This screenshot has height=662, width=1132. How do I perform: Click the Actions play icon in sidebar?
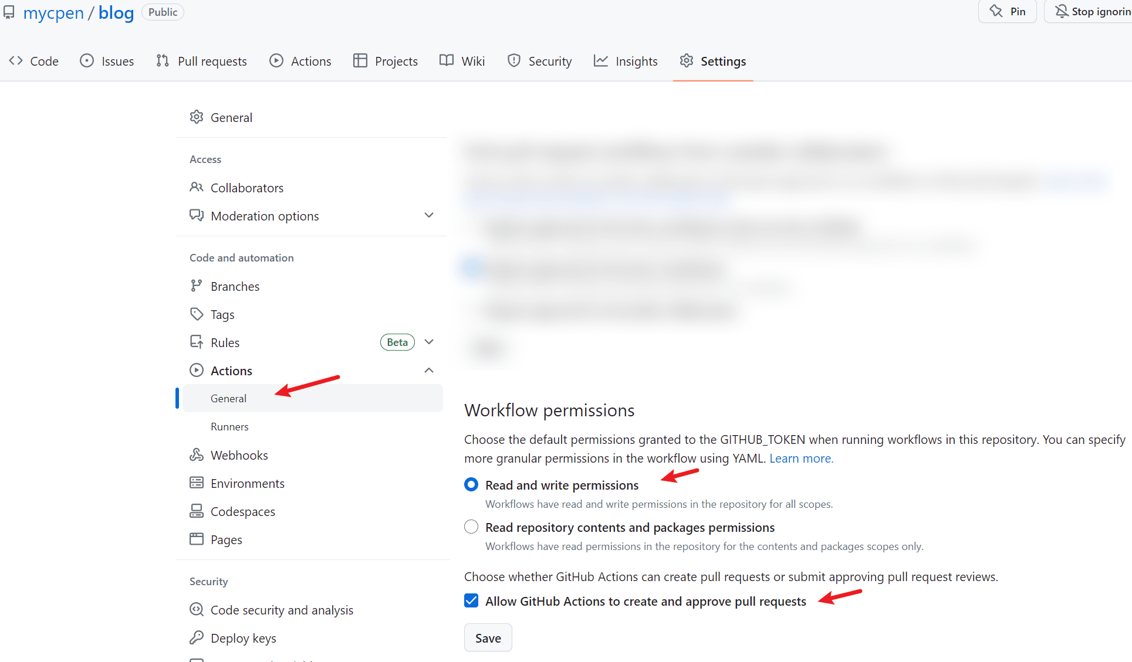click(x=197, y=370)
